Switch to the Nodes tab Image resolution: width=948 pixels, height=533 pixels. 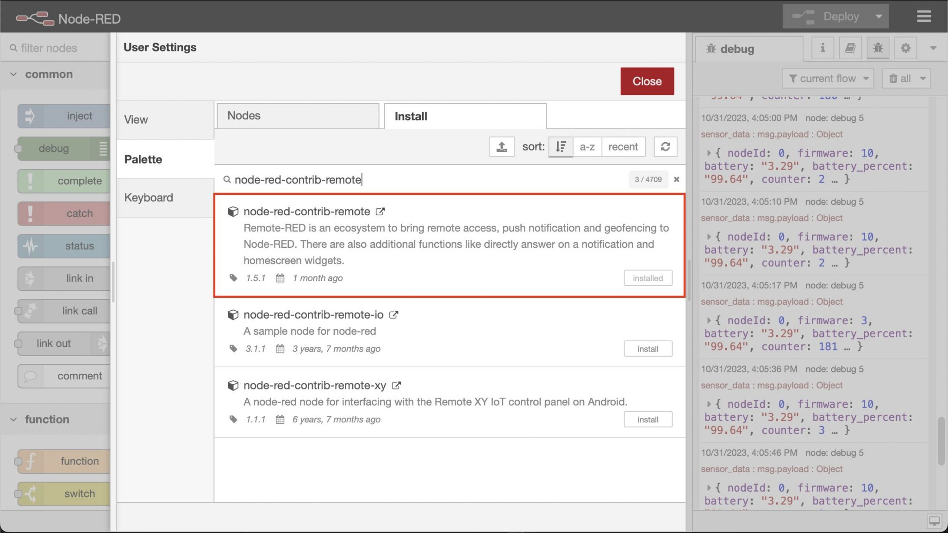click(x=298, y=116)
